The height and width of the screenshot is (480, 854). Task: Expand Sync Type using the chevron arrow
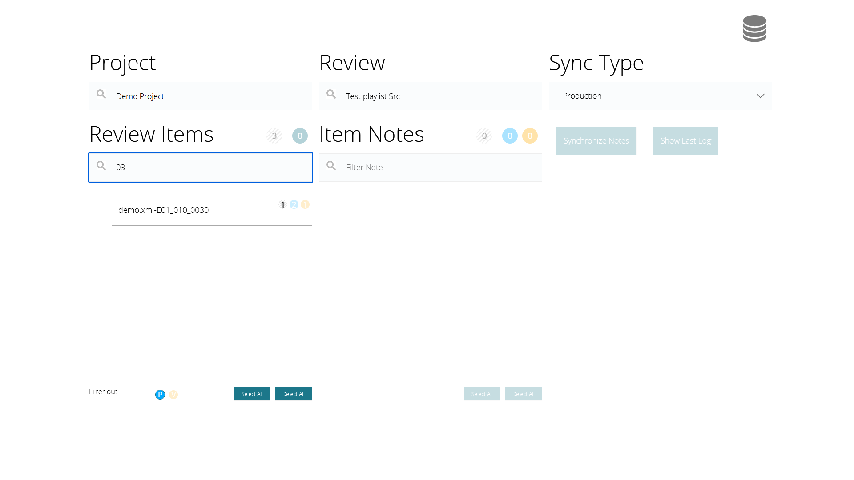760,96
